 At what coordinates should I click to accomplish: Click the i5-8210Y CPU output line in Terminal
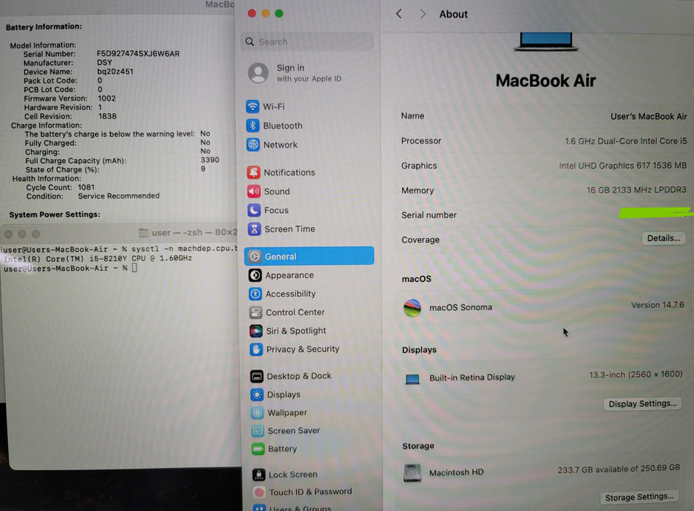(98, 258)
